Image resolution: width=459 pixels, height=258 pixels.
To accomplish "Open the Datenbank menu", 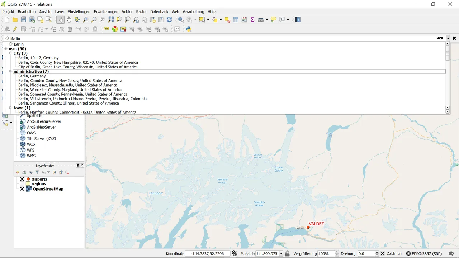I will pos(159,12).
